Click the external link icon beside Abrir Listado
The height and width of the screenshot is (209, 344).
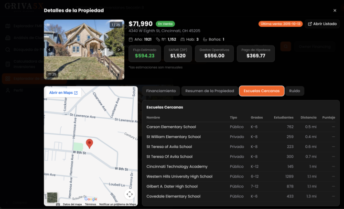[x=310, y=24]
